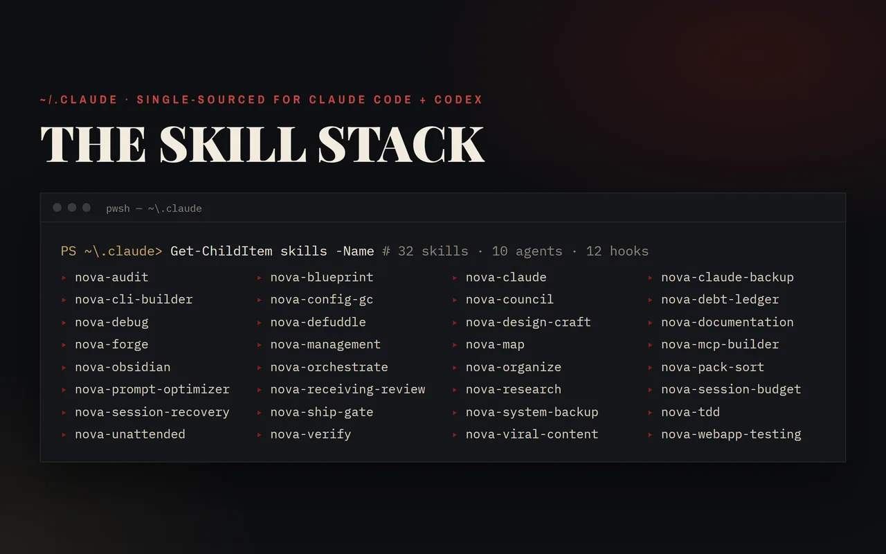Select nova-claude-backup in the listing
This screenshot has width=886, height=554.
727,277
